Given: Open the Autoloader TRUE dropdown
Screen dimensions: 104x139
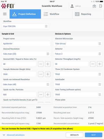Looking at the screenshot, I should tap(78, 84).
